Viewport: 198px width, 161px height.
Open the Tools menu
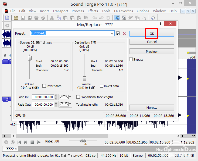click(x=106, y=11)
